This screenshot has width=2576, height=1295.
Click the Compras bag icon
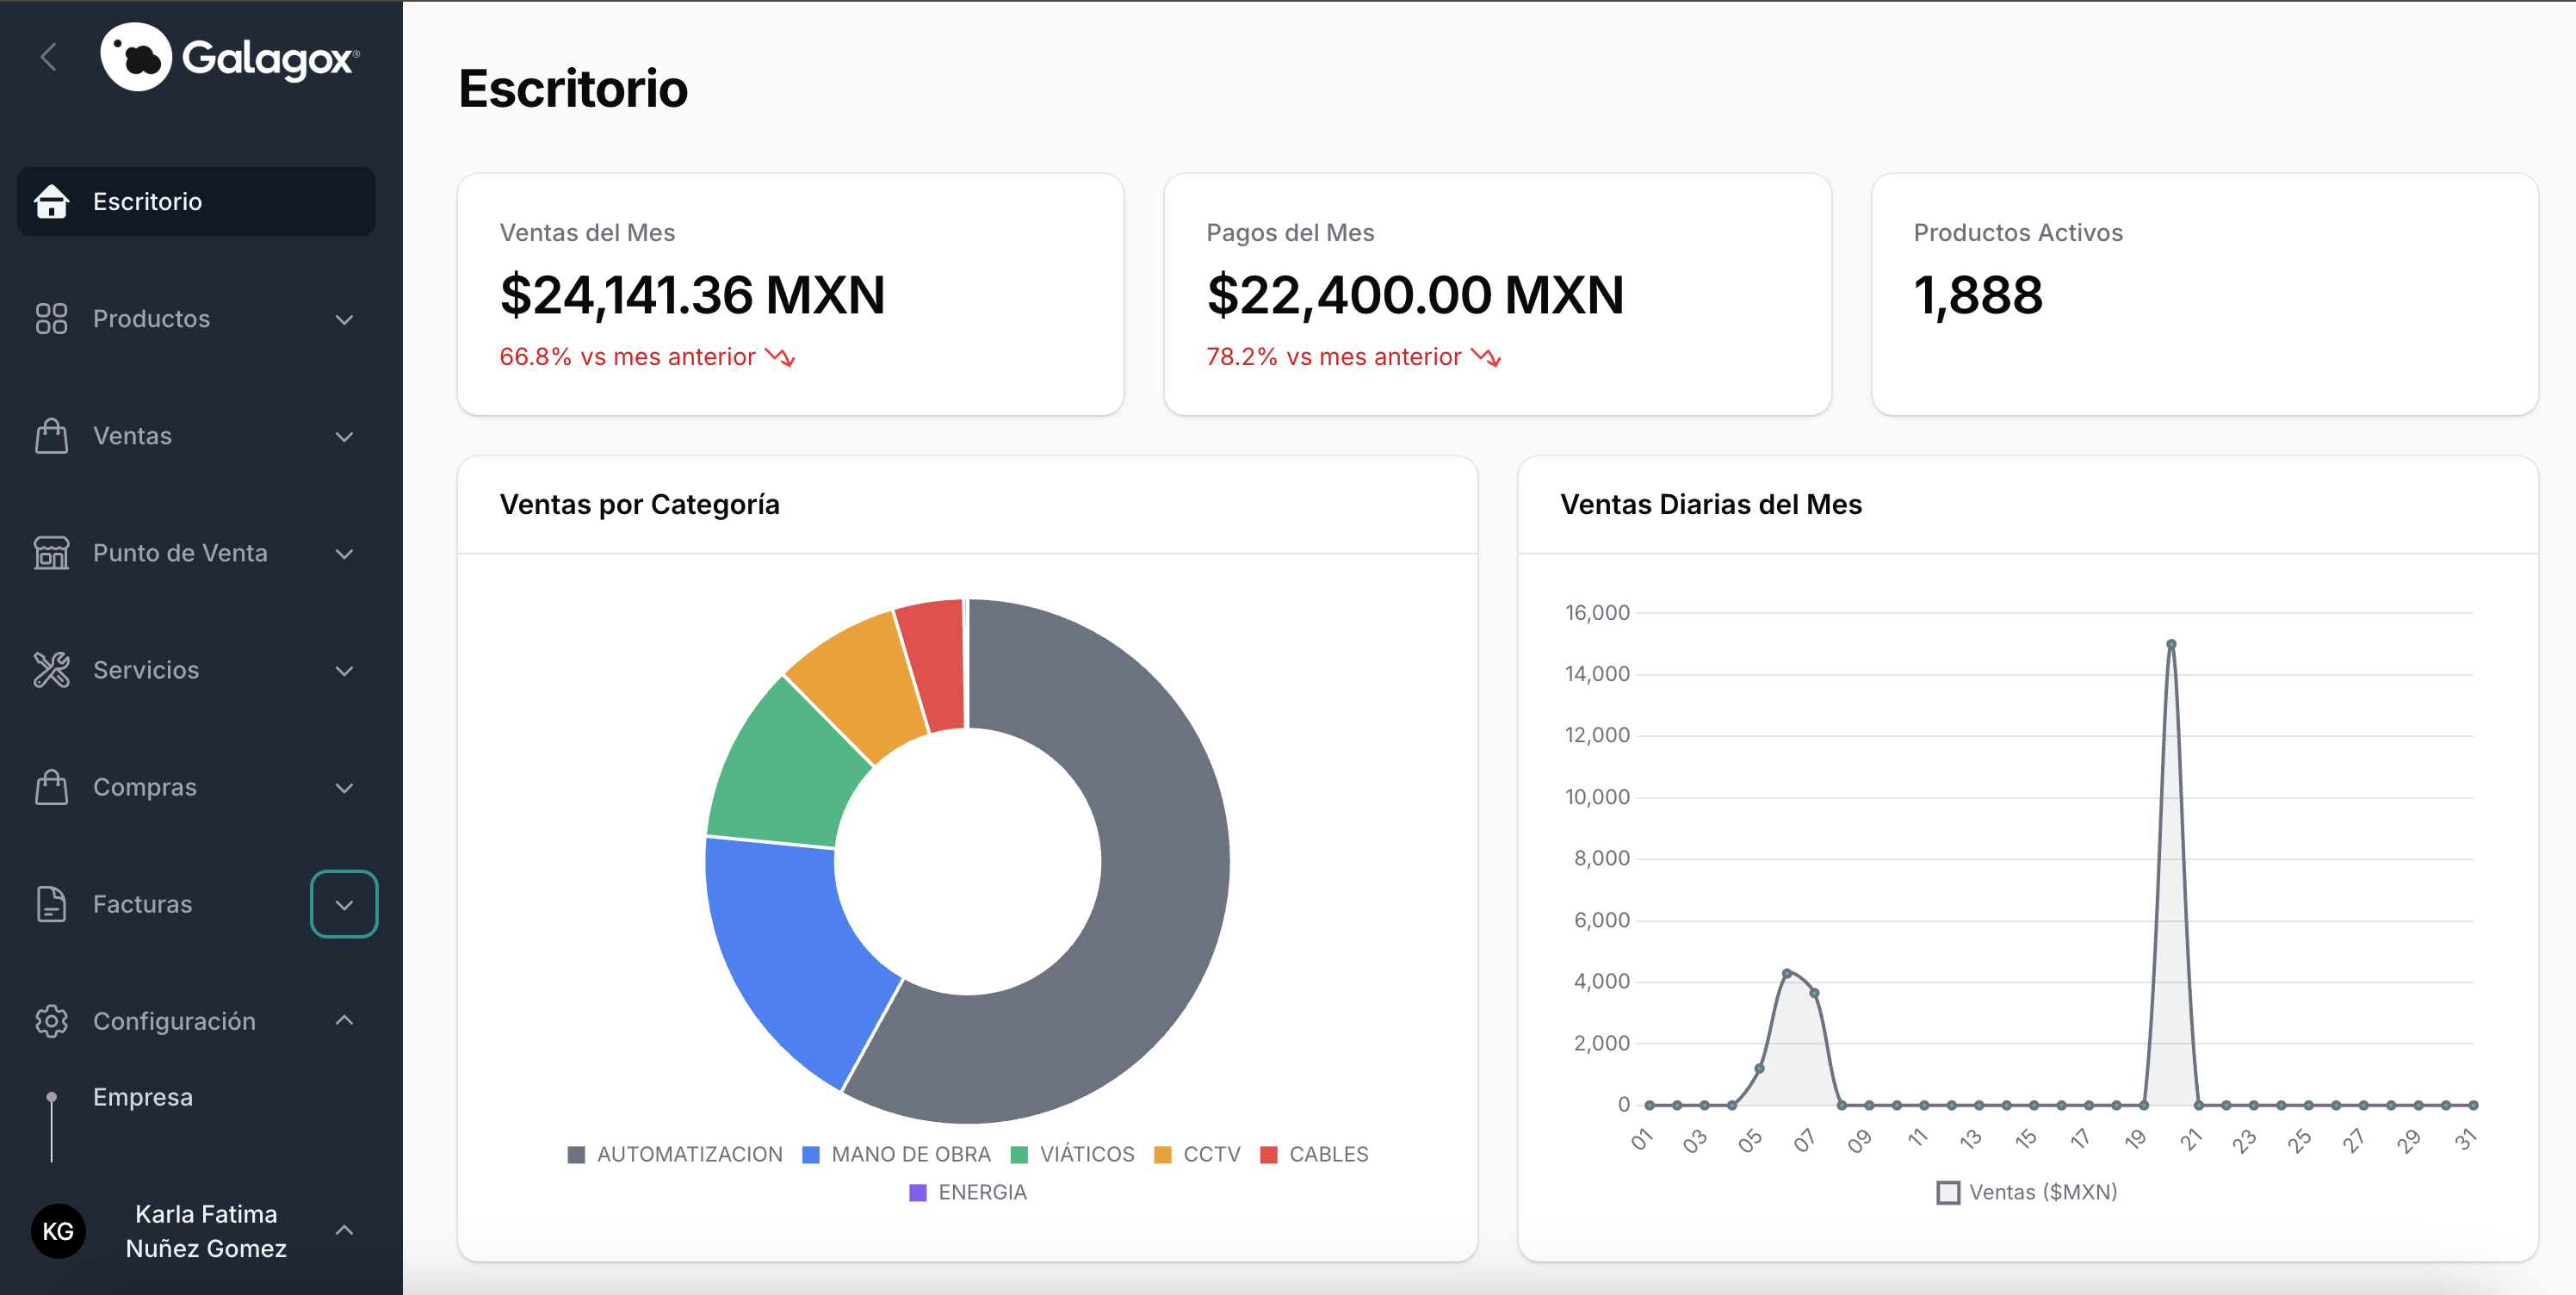tap(51, 787)
